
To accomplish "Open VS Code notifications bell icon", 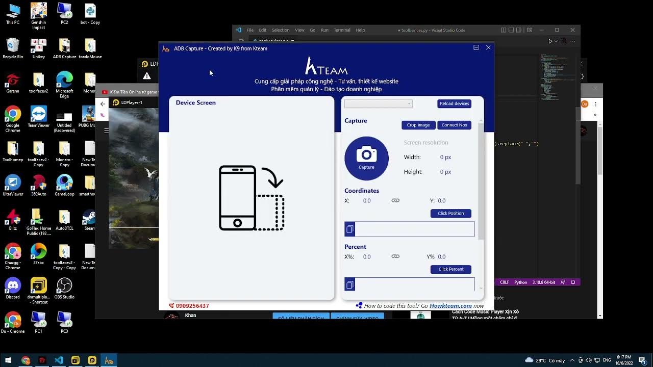I will [x=573, y=282].
